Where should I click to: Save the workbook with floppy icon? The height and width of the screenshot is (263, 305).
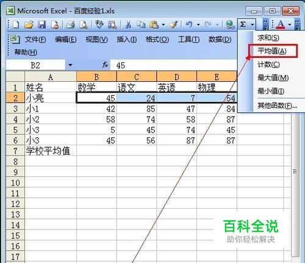click(x=42, y=25)
